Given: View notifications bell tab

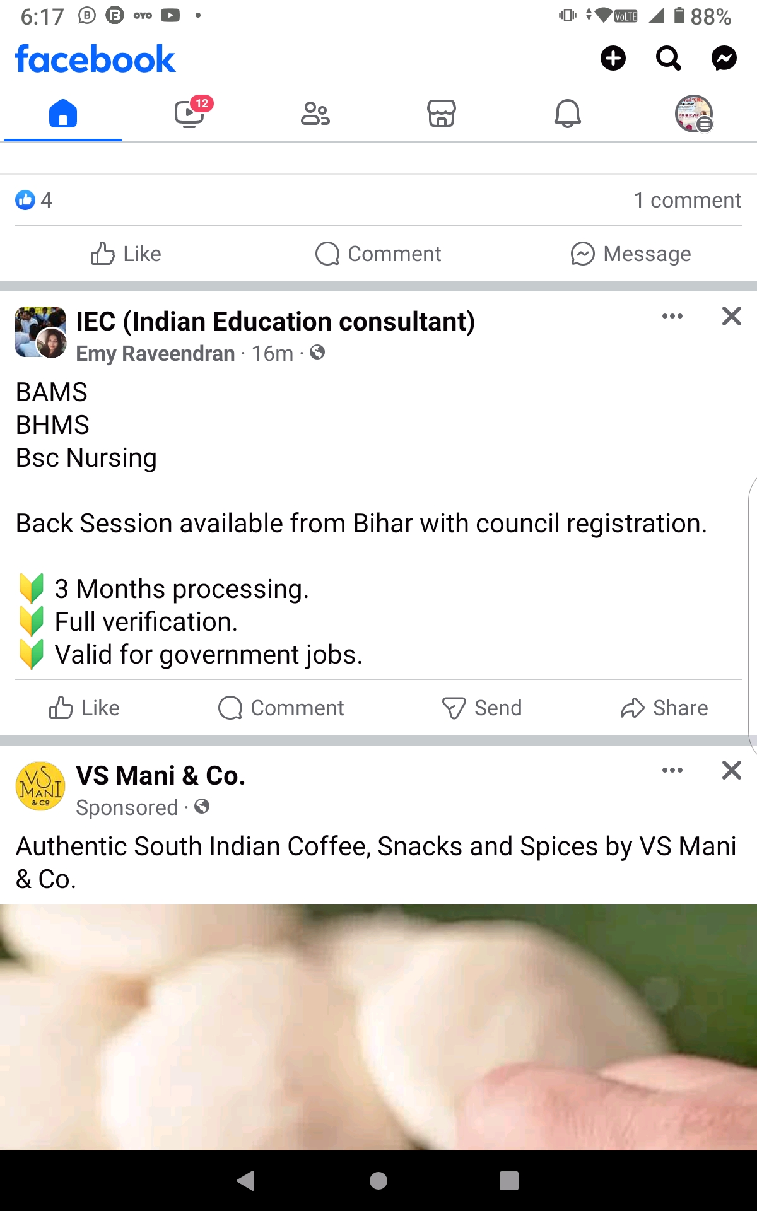Looking at the screenshot, I should 568,114.
